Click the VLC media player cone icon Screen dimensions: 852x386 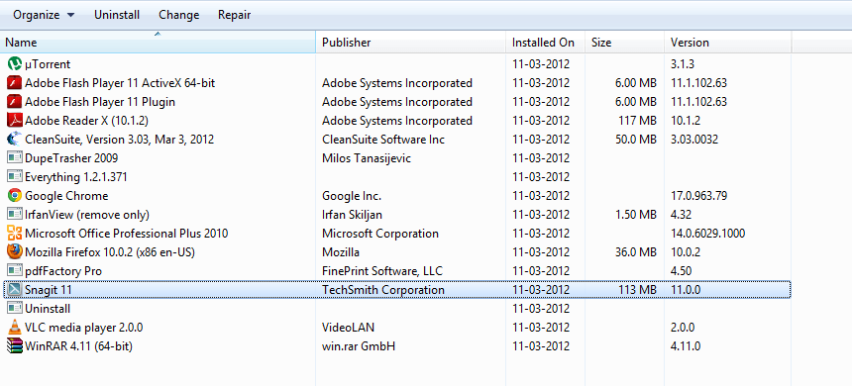(x=15, y=328)
